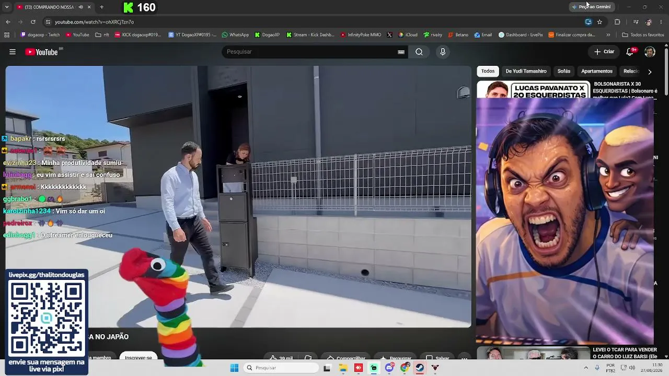Open File Explorer from the taskbar
Image resolution: width=669 pixels, height=376 pixels.
(343, 368)
